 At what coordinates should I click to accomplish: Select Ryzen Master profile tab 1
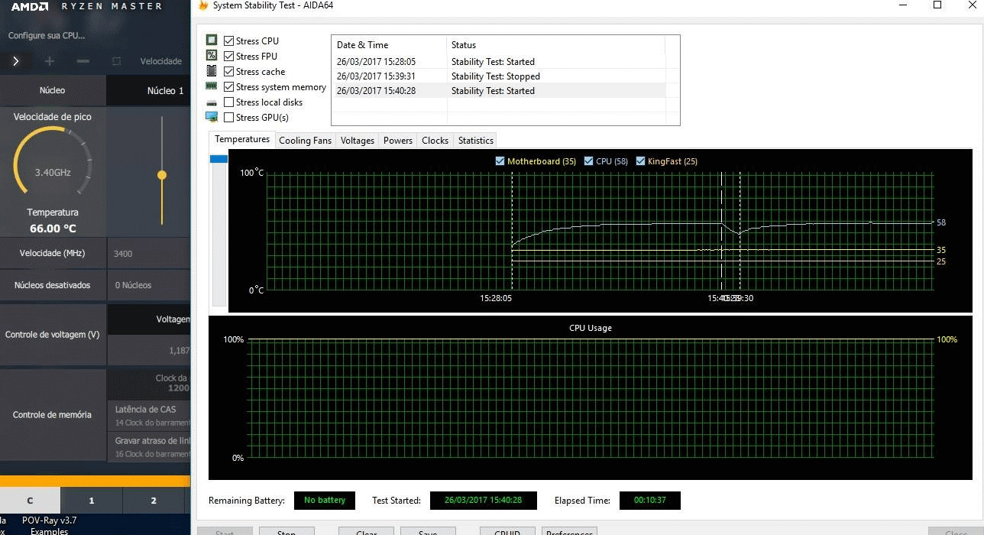coord(92,501)
